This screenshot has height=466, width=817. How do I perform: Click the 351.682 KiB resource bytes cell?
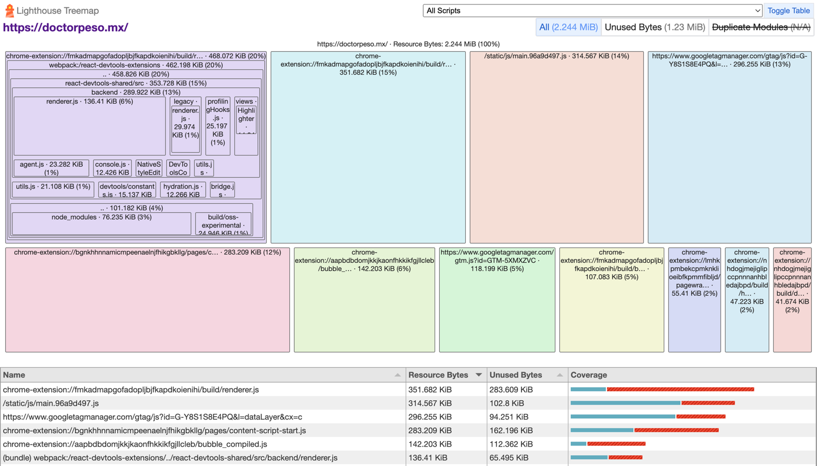[x=447, y=390]
